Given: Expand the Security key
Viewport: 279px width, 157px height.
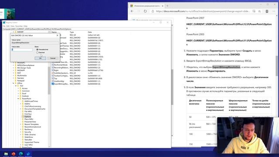Looking at the screenshot, I should (x=20, y=132).
